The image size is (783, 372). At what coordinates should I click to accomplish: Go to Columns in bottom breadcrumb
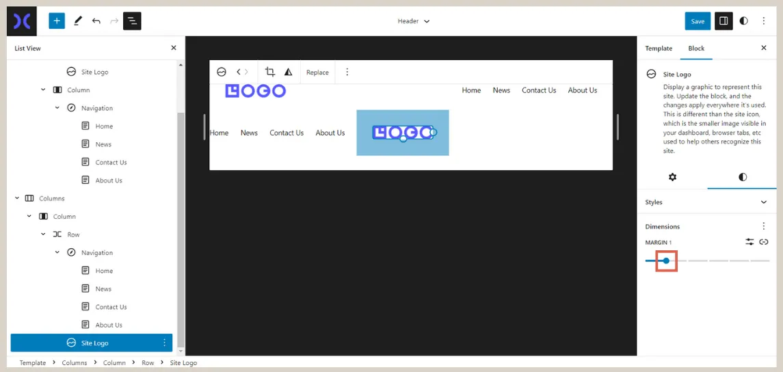tap(75, 363)
